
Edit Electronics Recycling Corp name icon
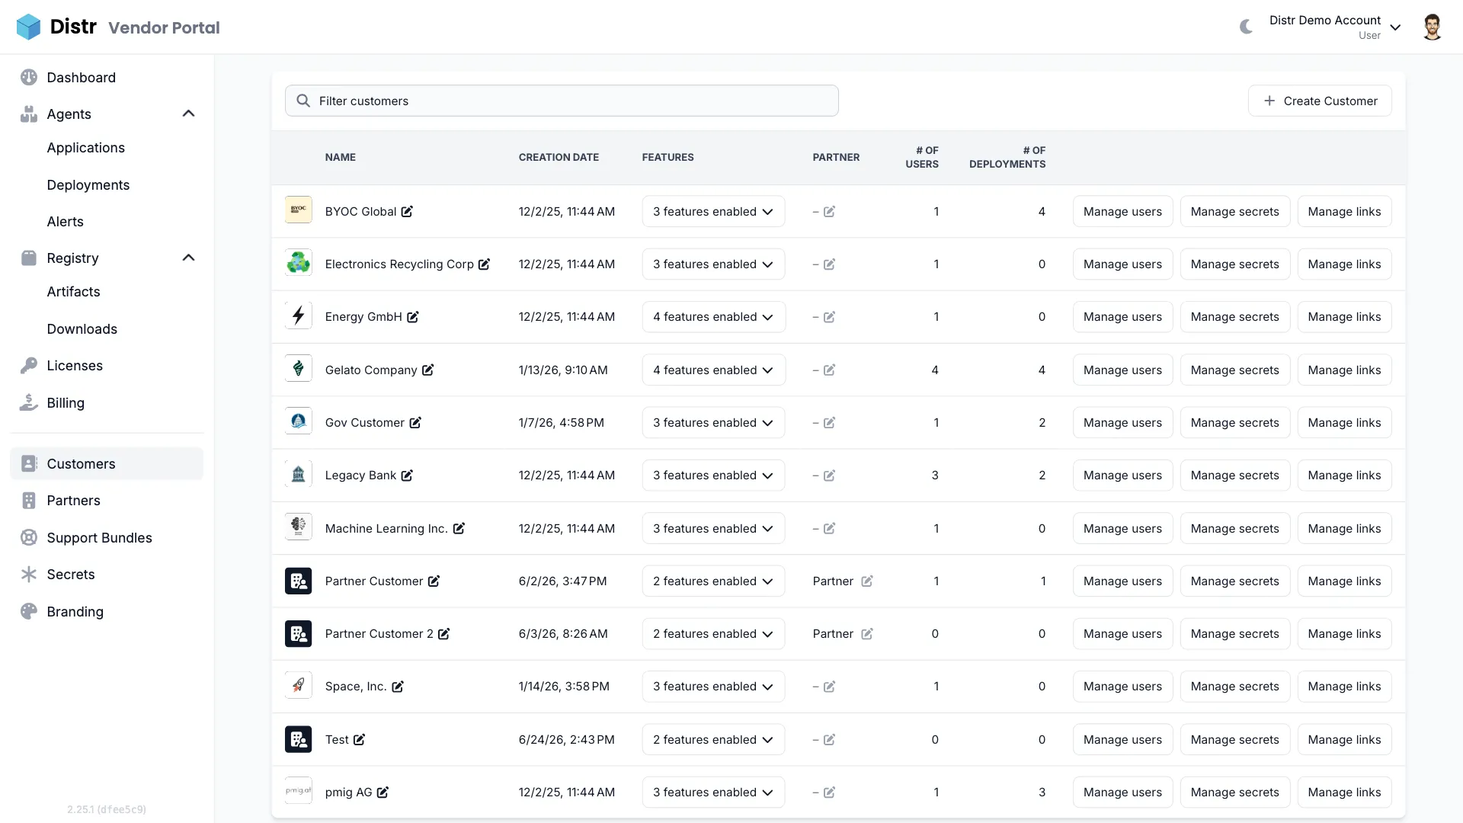(x=485, y=264)
